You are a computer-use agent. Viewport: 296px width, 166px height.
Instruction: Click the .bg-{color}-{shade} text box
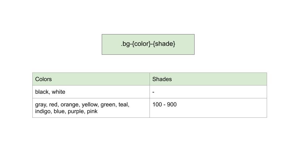[x=148, y=44]
